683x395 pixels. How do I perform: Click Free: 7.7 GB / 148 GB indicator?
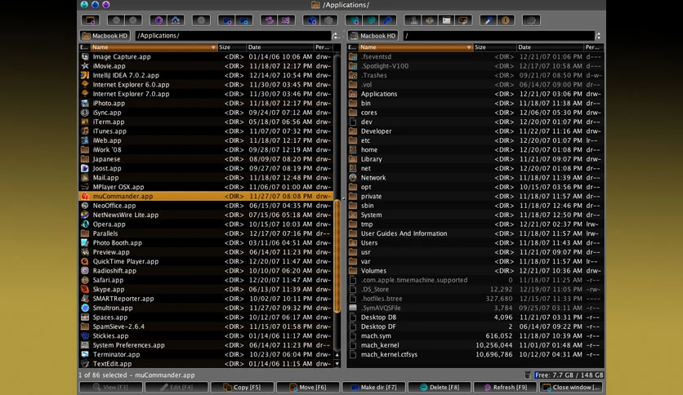pos(569,375)
